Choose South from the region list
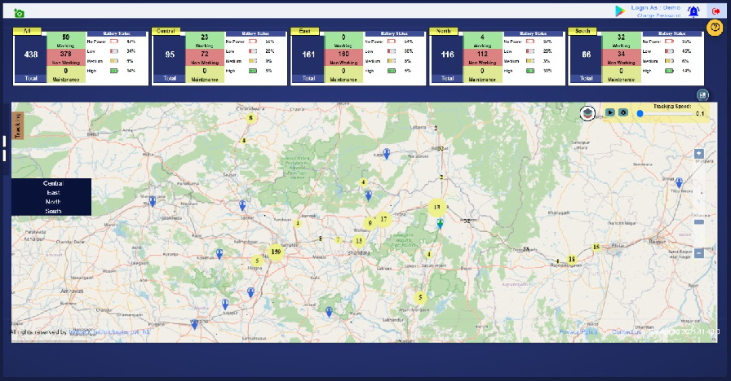Screen dimensions: 731x381 53,211
